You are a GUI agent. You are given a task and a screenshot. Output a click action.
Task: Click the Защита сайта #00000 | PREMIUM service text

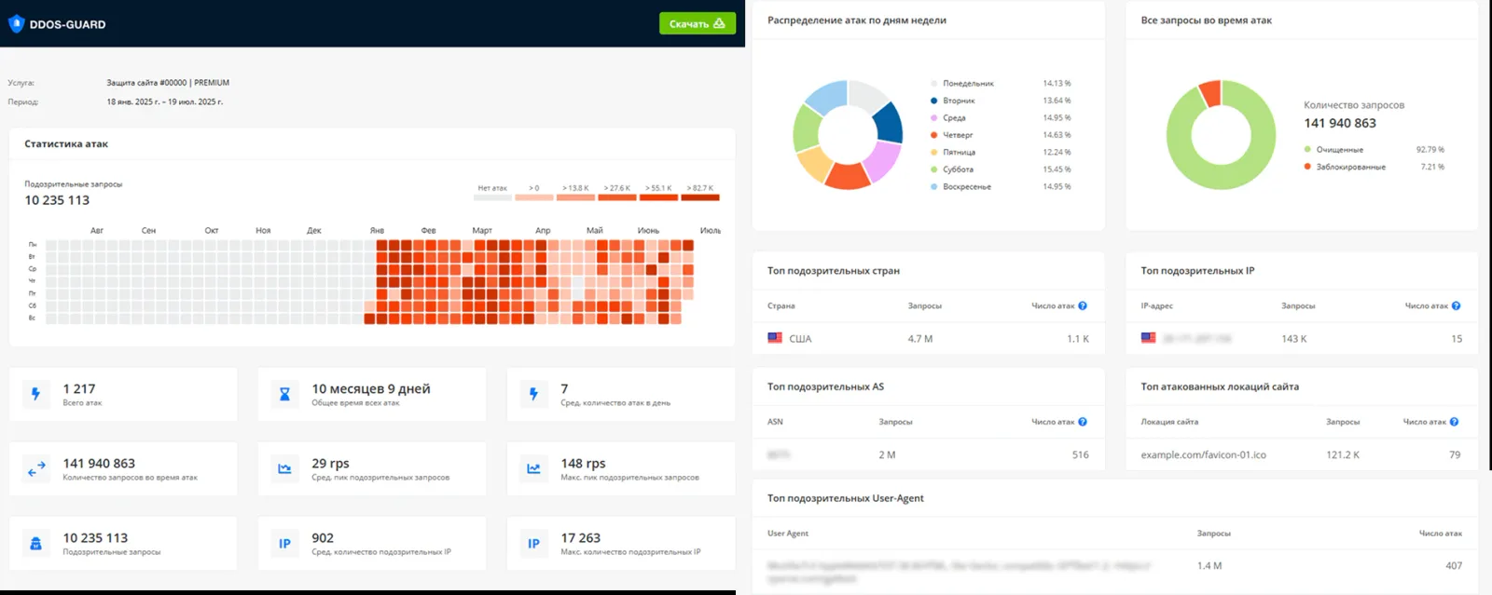tap(168, 83)
